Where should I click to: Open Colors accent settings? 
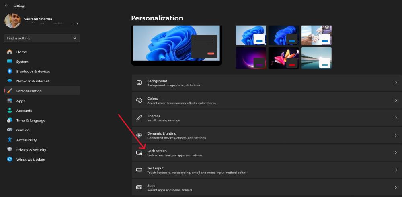pyautogui.click(x=267, y=101)
